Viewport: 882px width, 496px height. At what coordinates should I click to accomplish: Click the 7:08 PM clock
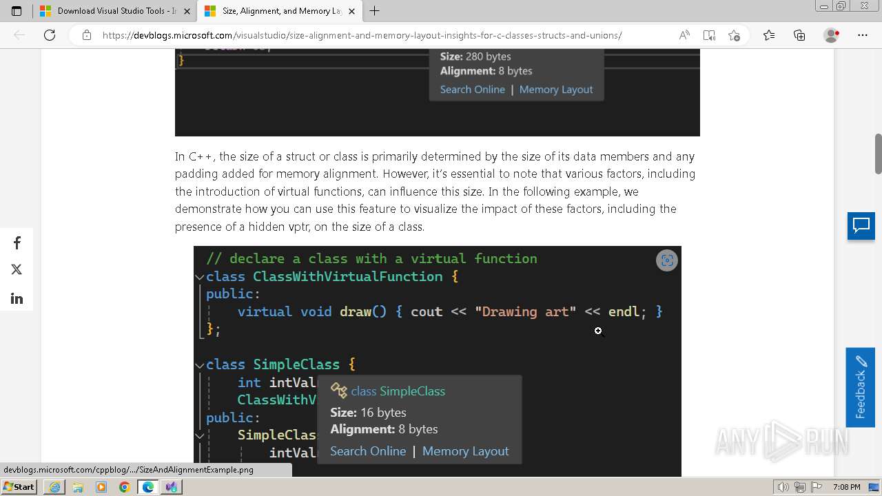tap(846, 487)
